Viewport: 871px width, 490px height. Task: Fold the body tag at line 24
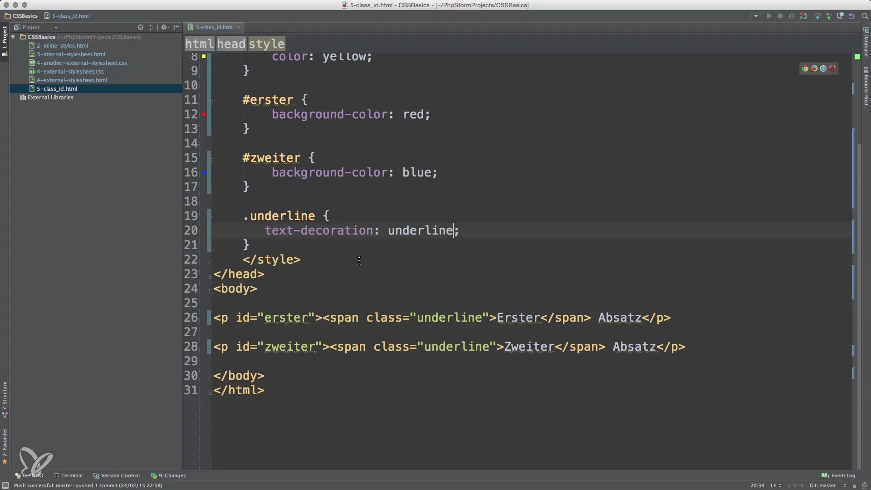[x=211, y=290]
